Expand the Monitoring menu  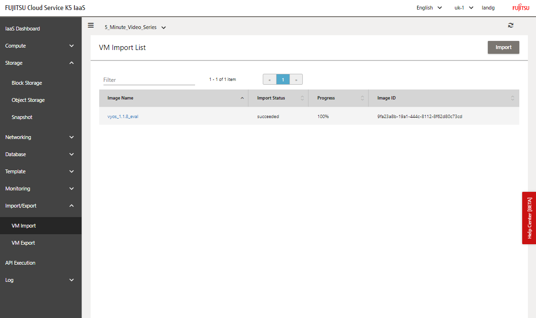[41, 189]
